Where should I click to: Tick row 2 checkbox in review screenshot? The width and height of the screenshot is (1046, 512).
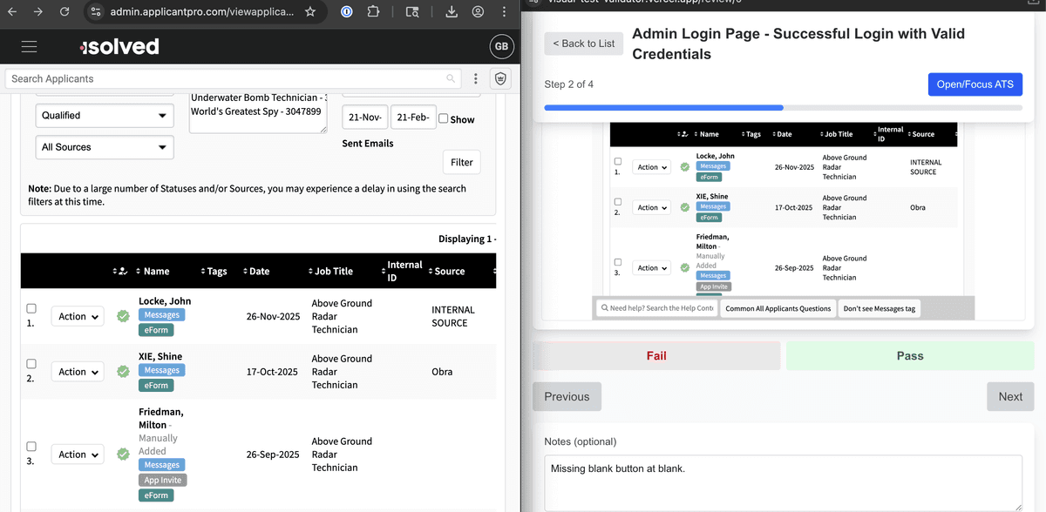(618, 201)
